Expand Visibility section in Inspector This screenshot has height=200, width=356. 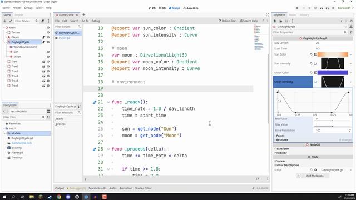coord(281,153)
